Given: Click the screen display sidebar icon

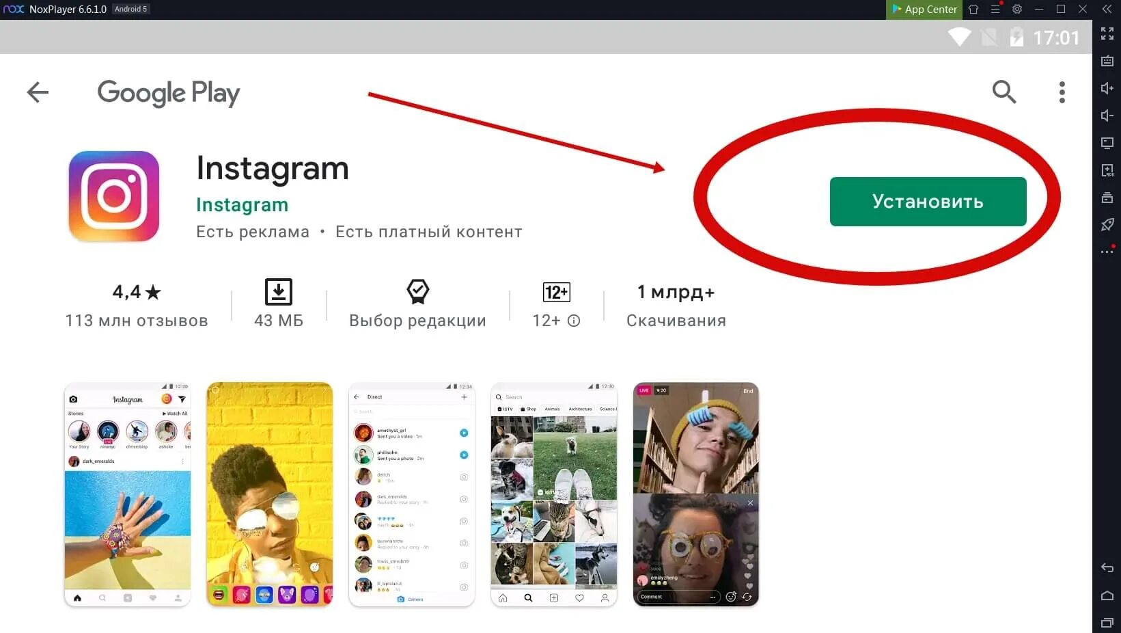Looking at the screenshot, I should click(x=1107, y=143).
